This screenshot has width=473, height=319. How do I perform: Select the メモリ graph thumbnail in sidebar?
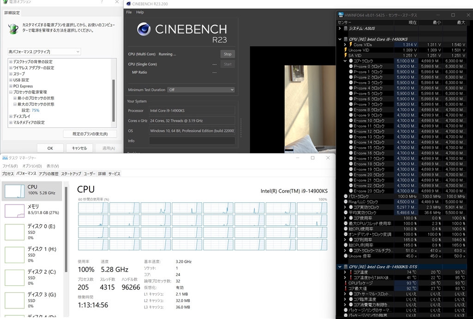coord(14,211)
